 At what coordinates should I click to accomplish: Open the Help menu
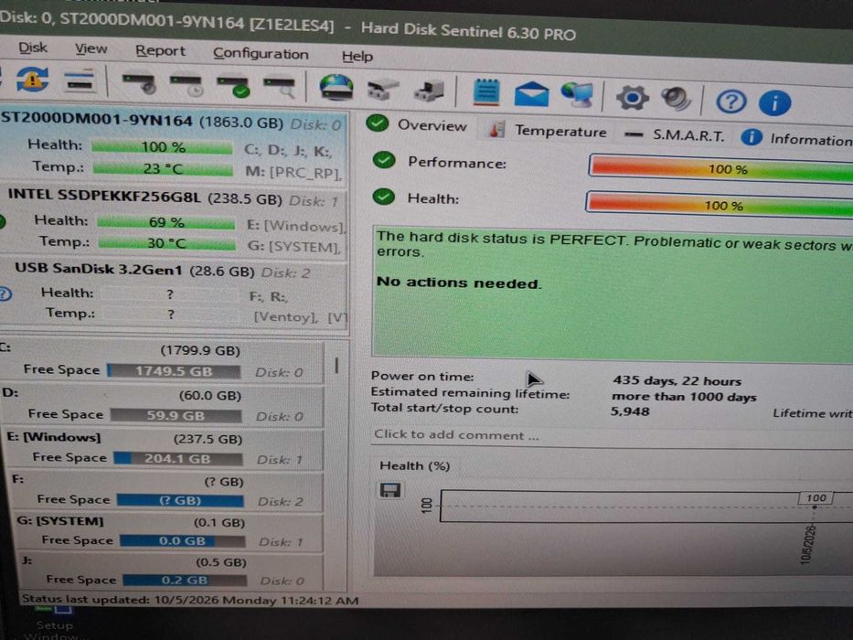click(x=357, y=56)
